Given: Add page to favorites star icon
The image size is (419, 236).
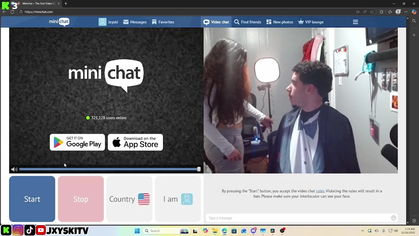Looking at the screenshot, I should [372, 12].
